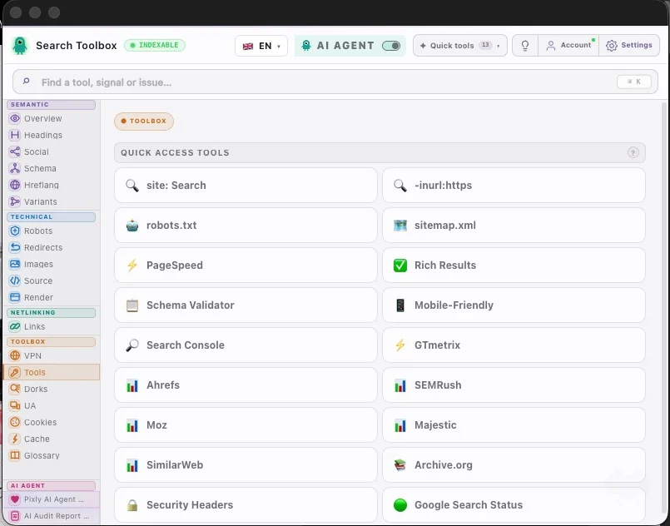Viewport: 670px width, 526px height.
Task: Open the EN language dropdown
Action: [x=261, y=46]
